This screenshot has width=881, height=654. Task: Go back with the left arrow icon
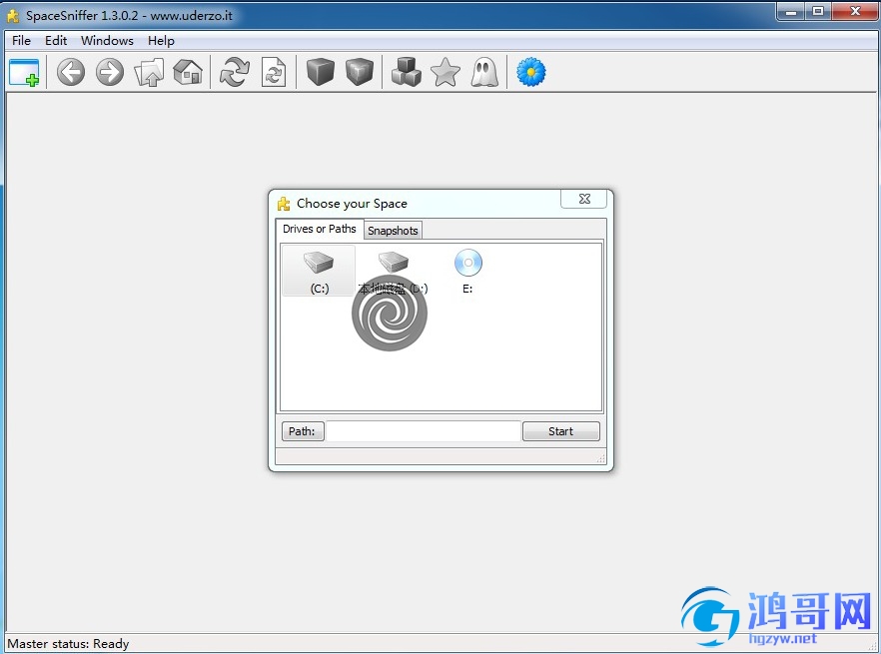click(x=71, y=73)
